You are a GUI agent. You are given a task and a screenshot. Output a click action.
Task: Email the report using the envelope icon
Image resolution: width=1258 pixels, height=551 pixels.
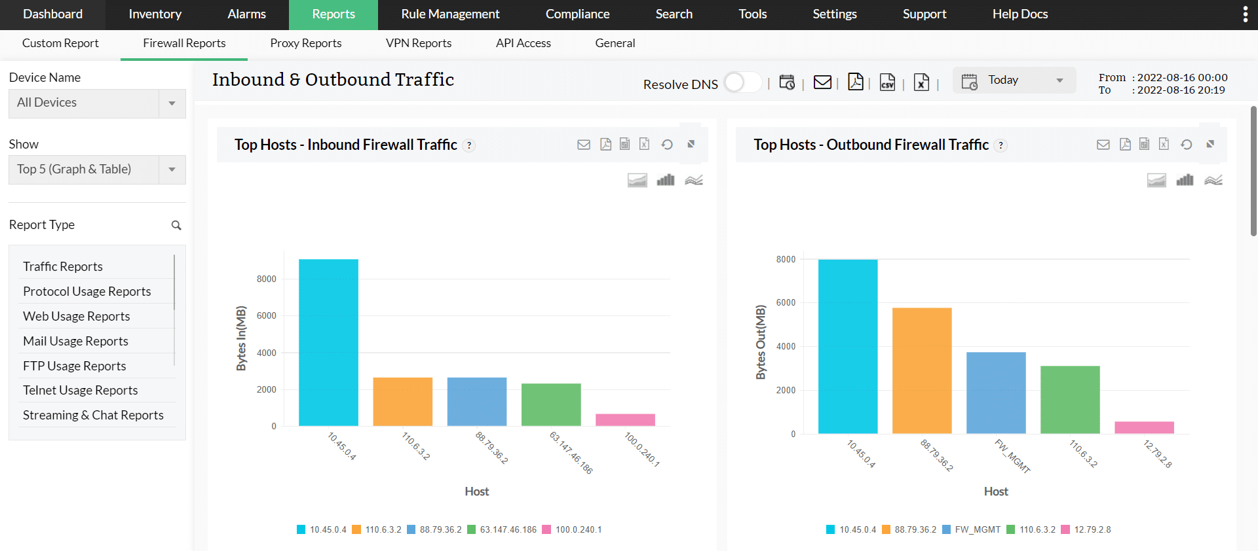(822, 82)
